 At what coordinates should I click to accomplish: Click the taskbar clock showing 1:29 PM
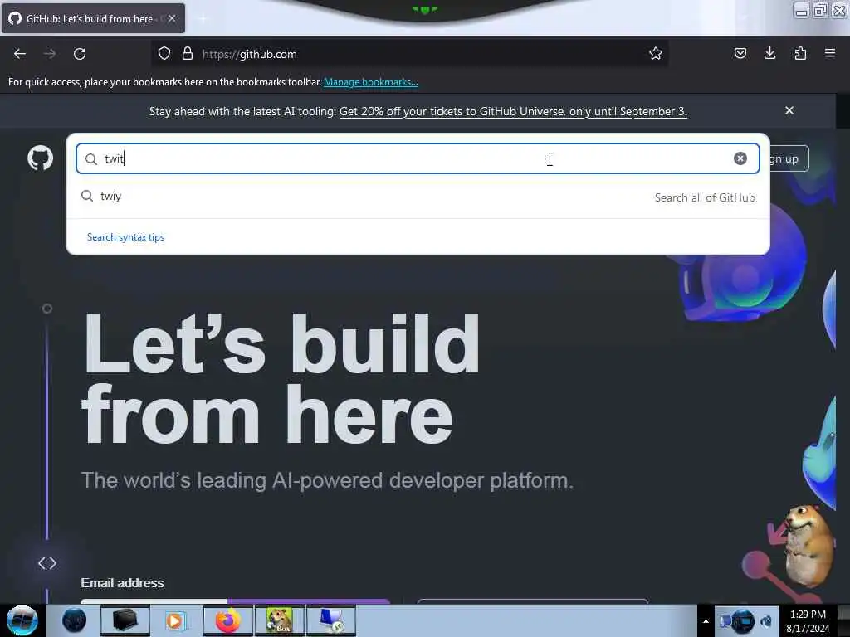coord(808,621)
